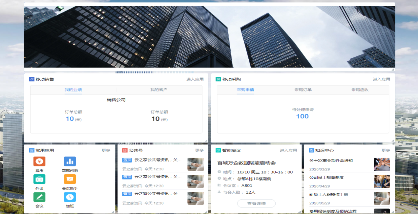The width and height of the screenshot is (418, 214).
Task: Switch to the 我的客户 tab
Action: [x=159, y=90]
